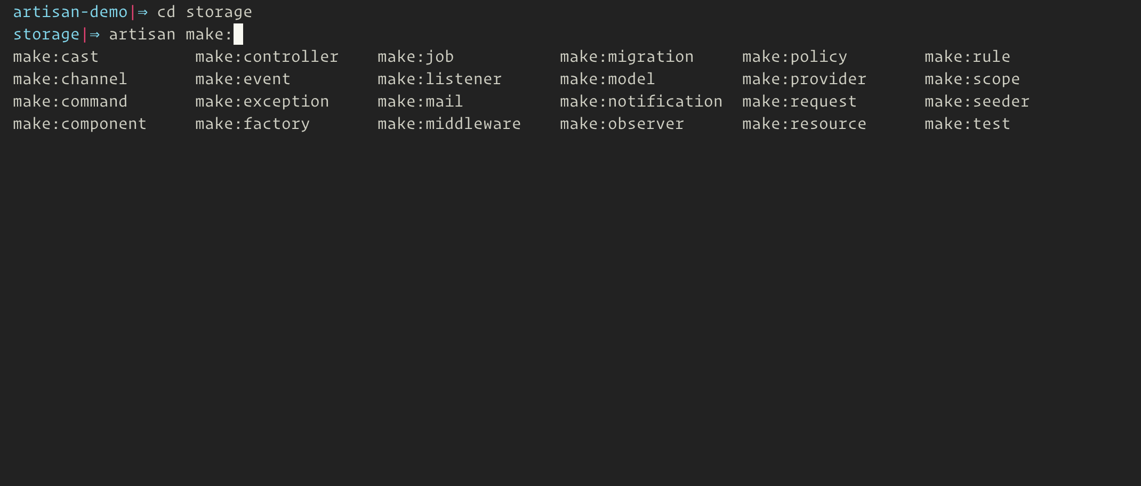Choose the make:rule completion
1141x486 pixels.
(x=968, y=56)
